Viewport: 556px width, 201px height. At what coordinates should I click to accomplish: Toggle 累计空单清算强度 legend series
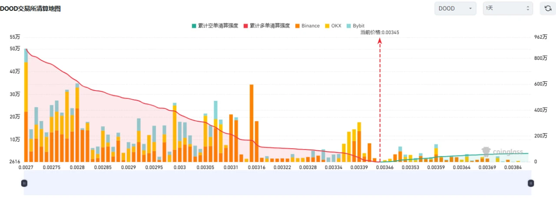215,26
